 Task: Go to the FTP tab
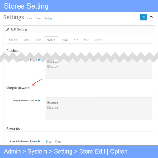[x=76, y=40]
